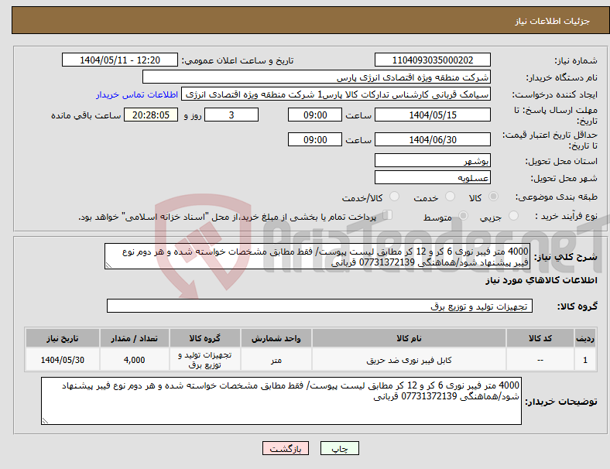Screen dimensions: 610x469
Task: Click the تعداد / مقدار column header
Action: pyautogui.click(x=134, y=338)
